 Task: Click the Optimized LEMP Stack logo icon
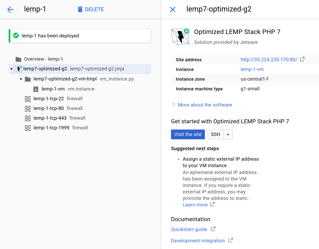(180, 36)
